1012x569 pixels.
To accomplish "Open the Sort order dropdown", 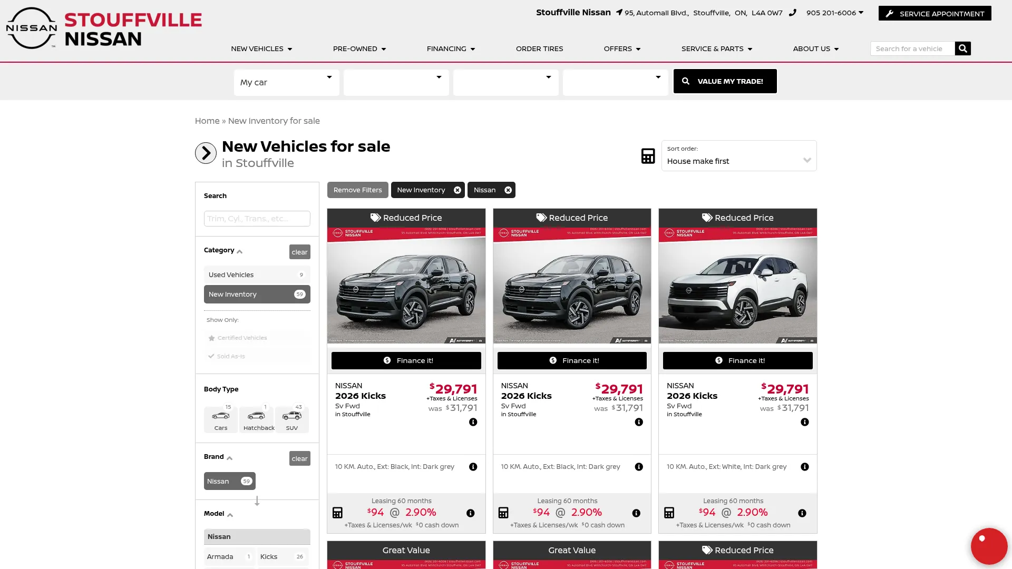I will click(x=739, y=155).
